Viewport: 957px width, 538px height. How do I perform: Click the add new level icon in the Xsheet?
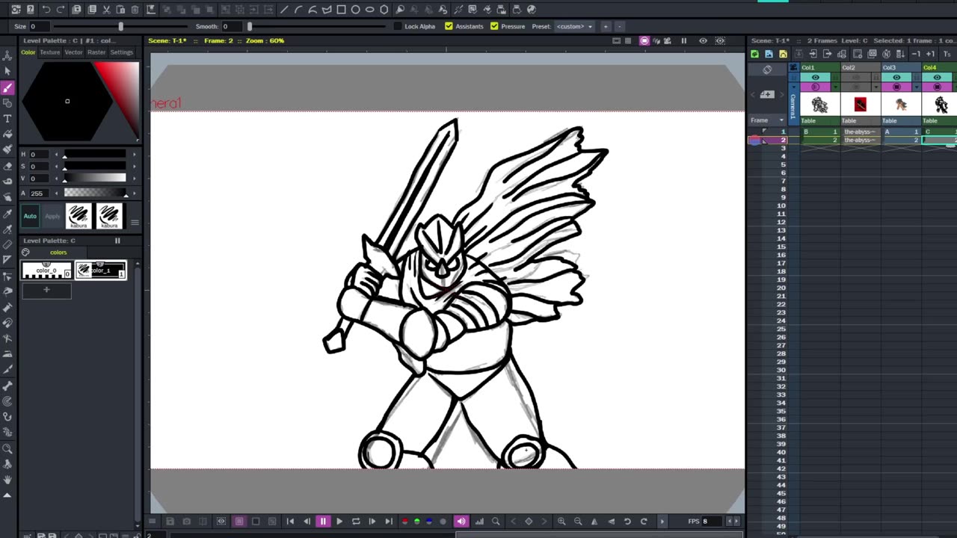(767, 94)
